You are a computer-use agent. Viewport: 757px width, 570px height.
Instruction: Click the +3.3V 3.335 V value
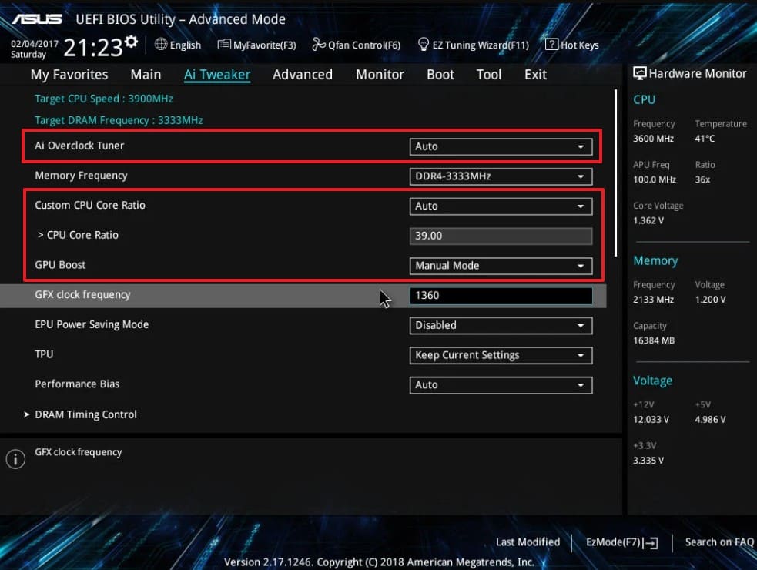648,461
